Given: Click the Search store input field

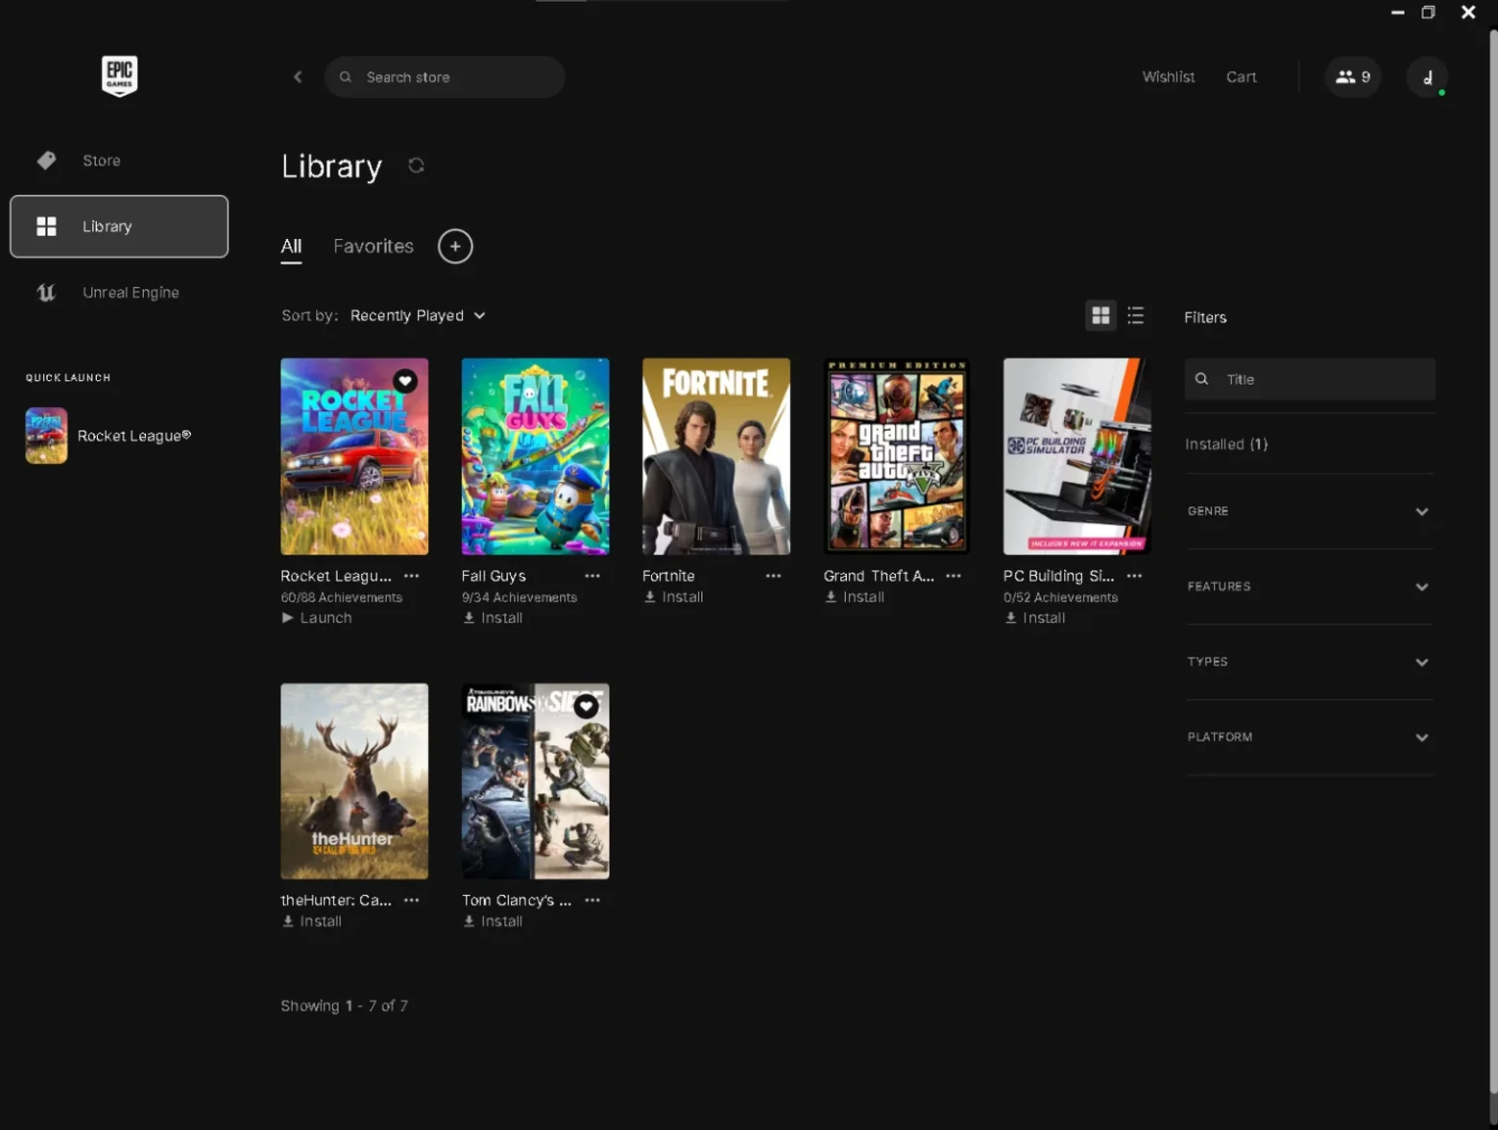Looking at the screenshot, I should click(x=445, y=77).
